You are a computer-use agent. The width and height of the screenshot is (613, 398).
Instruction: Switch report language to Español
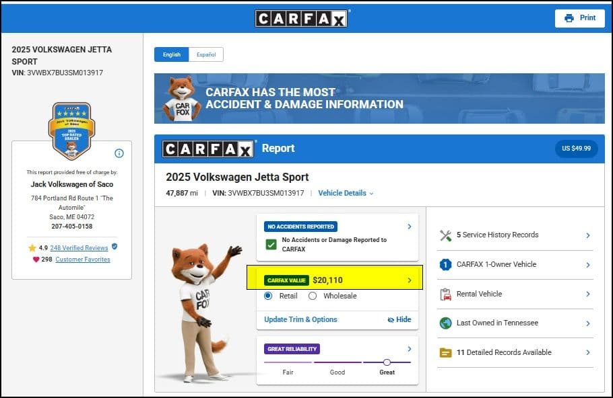206,54
